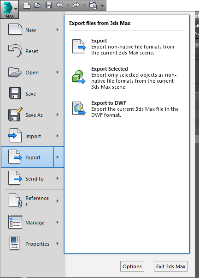Screen dimensions: 199x278
Task: Expand the quick access toolbar customize dropdown
Action: 102,6
